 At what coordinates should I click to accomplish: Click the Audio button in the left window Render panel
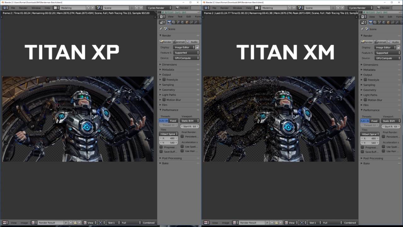192,42
